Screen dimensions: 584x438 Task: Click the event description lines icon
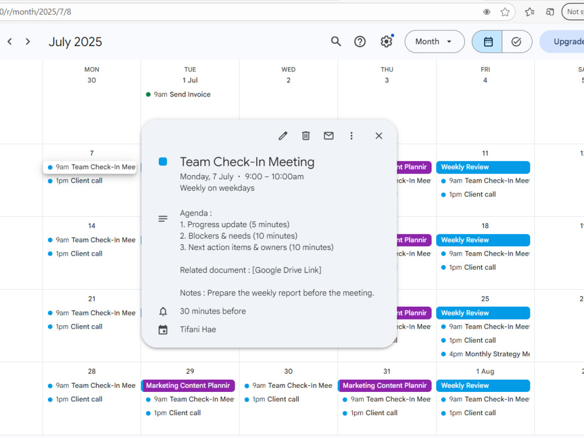click(163, 218)
